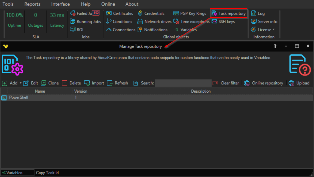Image resolution: width=314 pixels, height=177 pixels.
Task: Expand the License dropdown
Action: point(273,30)
